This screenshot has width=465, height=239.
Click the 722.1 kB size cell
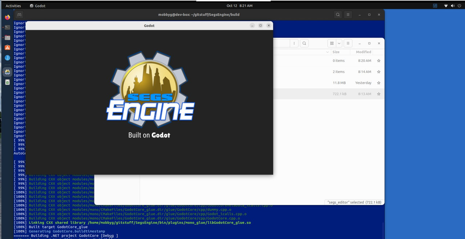pyautogui.click(x=339, y=94)
